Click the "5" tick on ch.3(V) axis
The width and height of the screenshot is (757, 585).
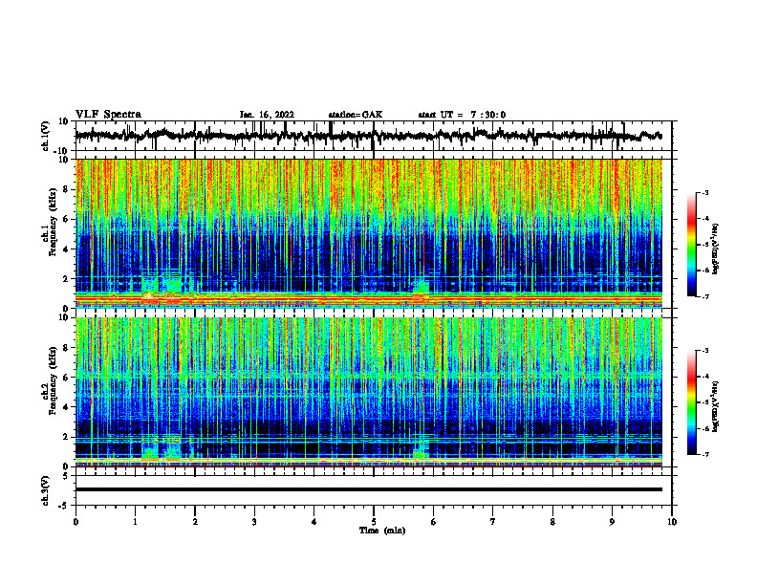click(x=66, y=476)
